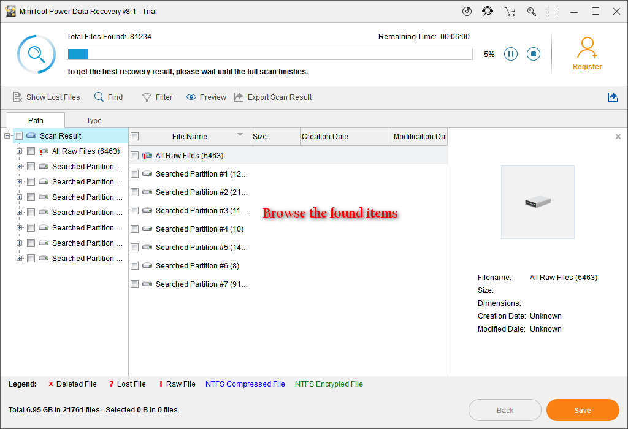Check the Searched Partition #6 (8) checkbox
Viewport: 628px width, 429px height.
(x=134, y=266)
